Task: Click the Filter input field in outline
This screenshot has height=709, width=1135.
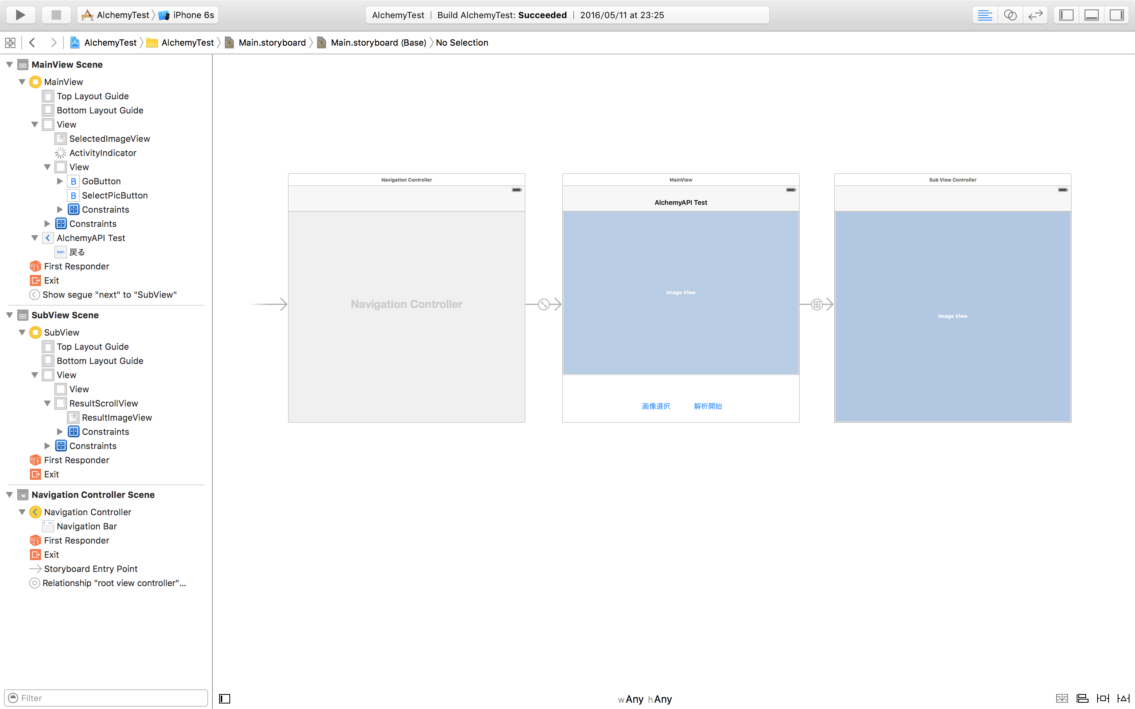Action: 106,698
